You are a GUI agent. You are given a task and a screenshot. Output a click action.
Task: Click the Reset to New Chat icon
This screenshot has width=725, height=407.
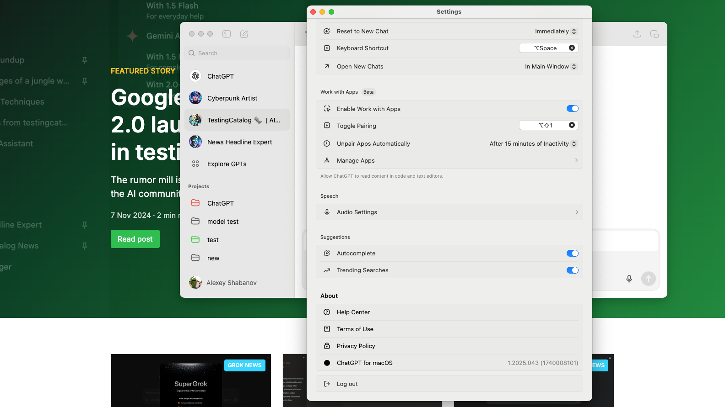[327, 32]
